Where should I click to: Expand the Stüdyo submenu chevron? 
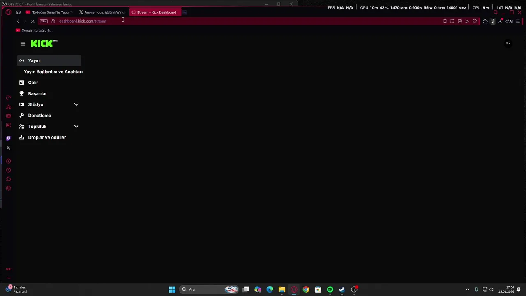[76, 104]
